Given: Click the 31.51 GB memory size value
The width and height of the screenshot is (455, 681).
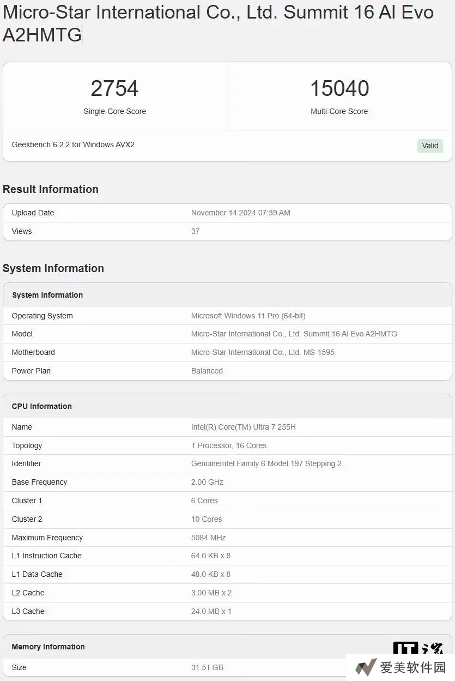Looking at the screenshot, I should pyautogui.click(x=207, y=667).
